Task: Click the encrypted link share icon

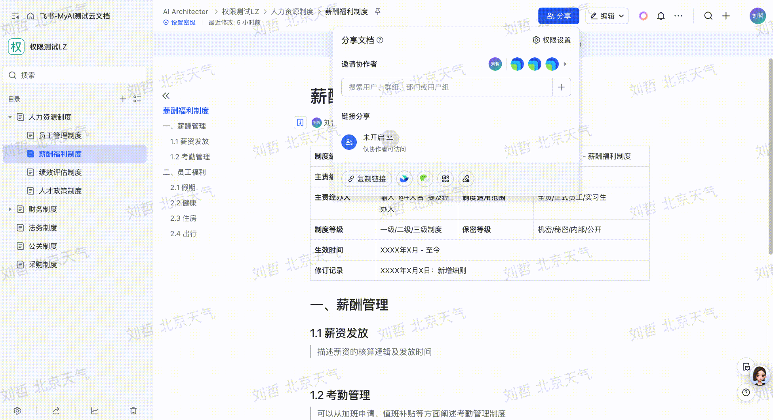Action: coord(466,179)
